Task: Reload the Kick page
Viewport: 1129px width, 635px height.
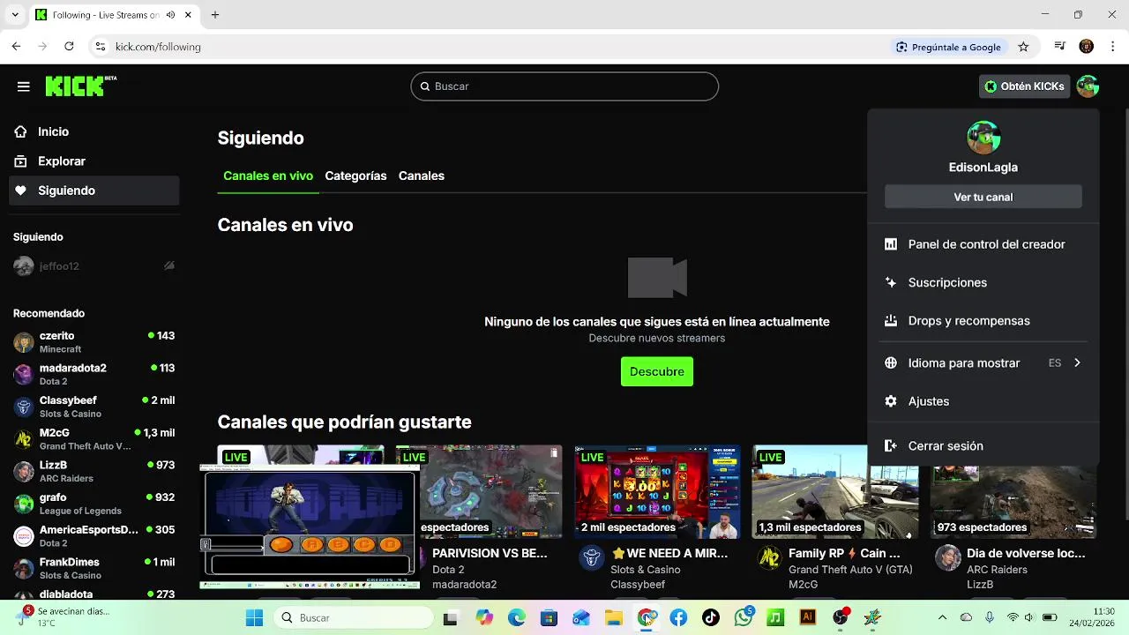Action: (69, 47)
